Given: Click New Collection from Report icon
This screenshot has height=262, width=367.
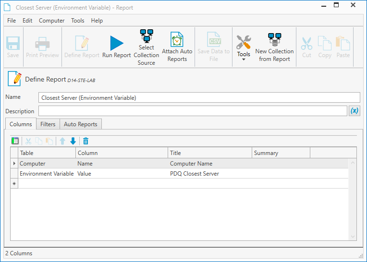Looking at the screenshot, I should tap(275, 39).
